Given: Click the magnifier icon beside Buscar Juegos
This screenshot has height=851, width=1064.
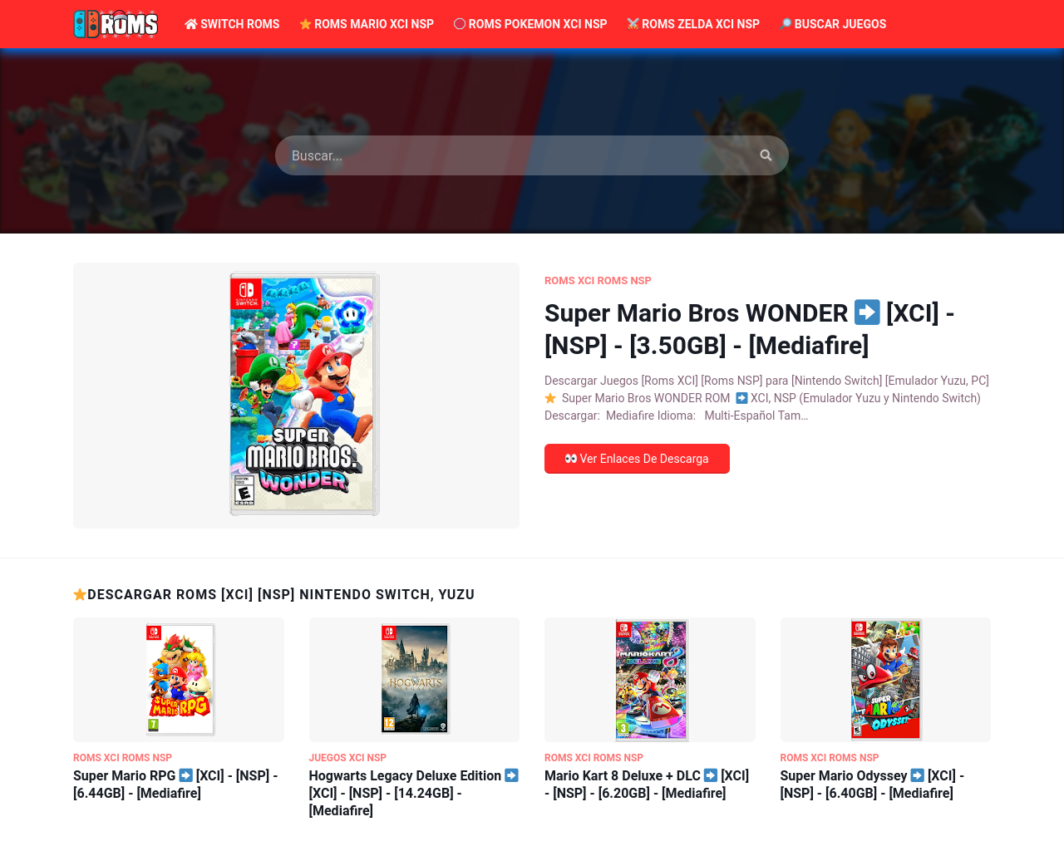Looking at the screenshot, I should 786,24.
